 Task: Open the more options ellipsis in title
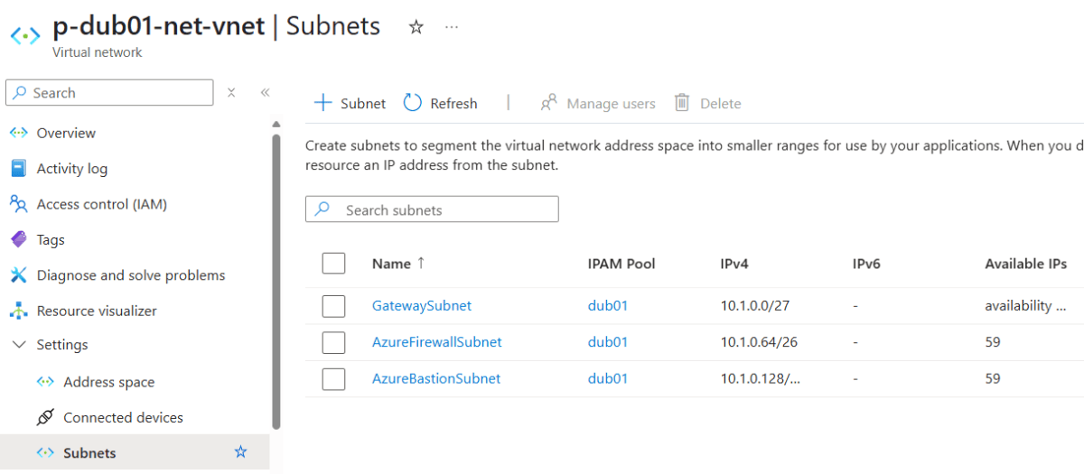pos(452,27)
